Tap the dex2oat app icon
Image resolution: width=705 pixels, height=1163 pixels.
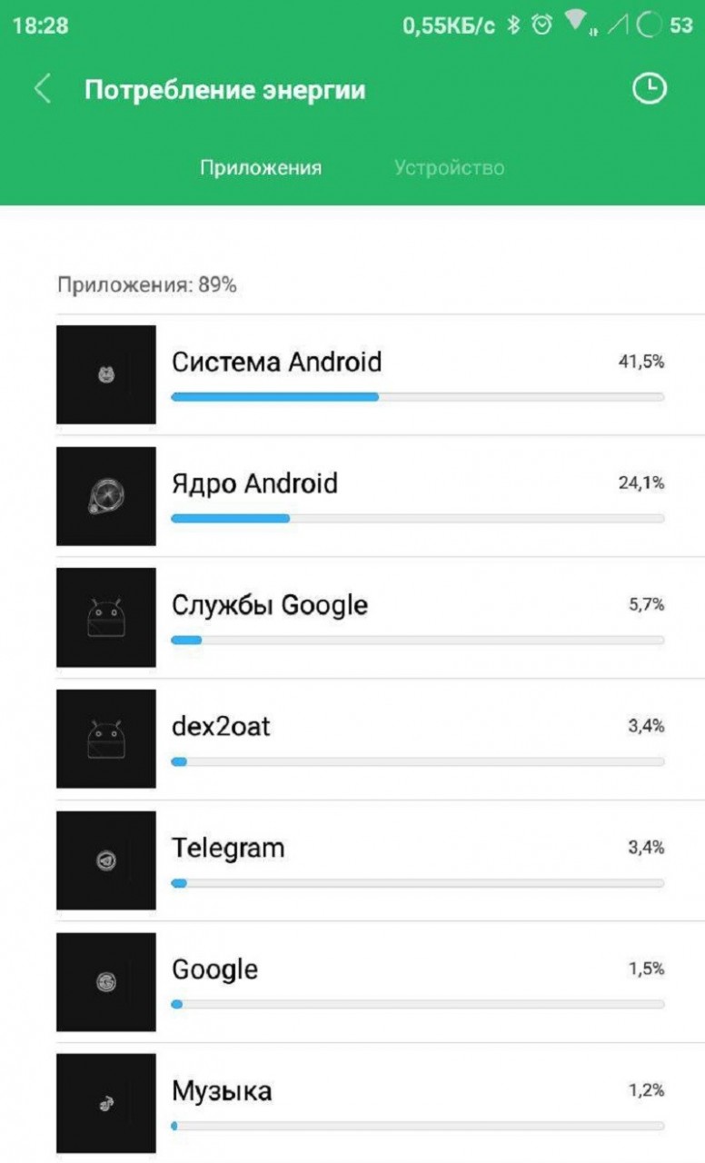tap(106, 739)
